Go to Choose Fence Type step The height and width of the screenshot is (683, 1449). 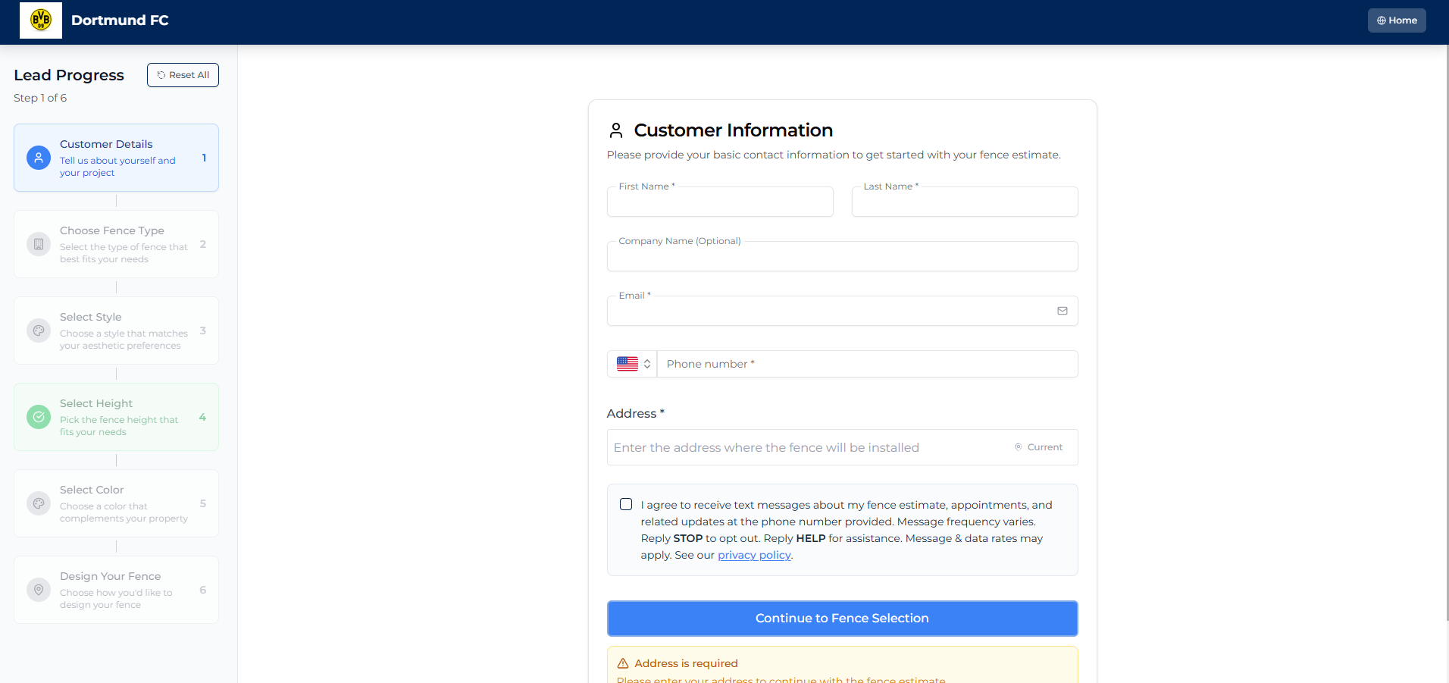click(116, 244)
